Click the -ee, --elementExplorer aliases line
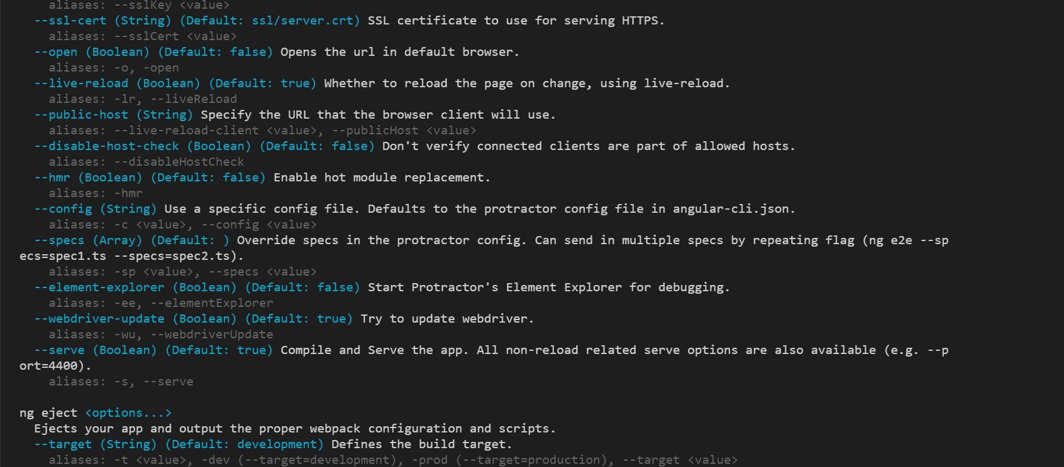1064x467 pixels. [x=161, y=303]
